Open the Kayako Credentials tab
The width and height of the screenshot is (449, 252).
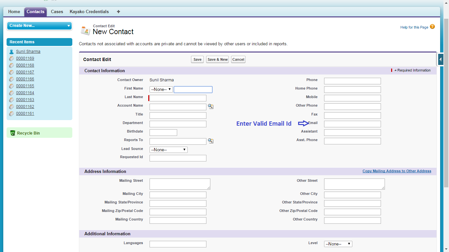[89, 12]
